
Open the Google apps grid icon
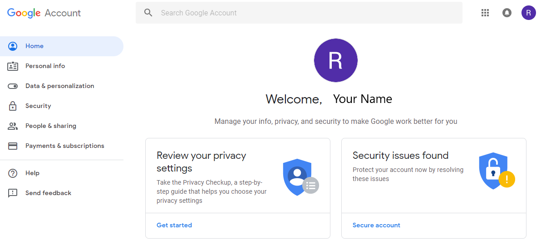pyautogui.click(x=485, y=13)
